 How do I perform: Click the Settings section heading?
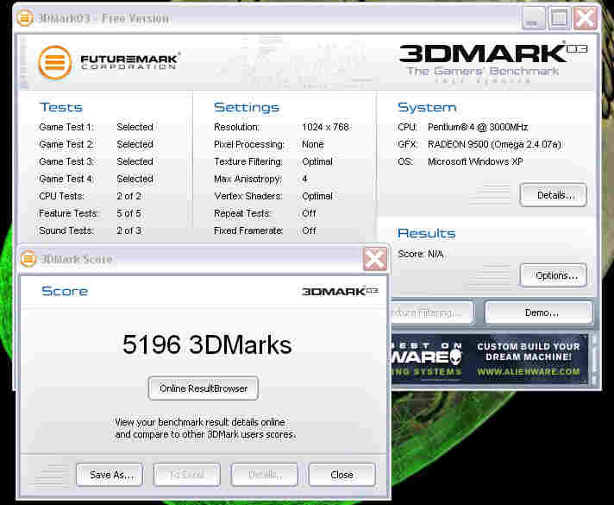[x=247, y=107]
